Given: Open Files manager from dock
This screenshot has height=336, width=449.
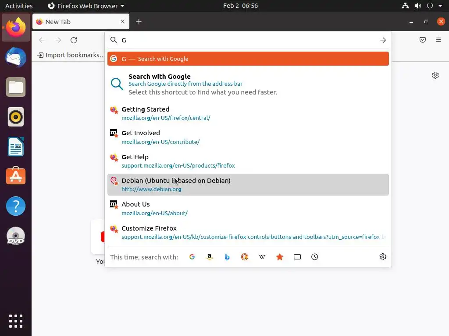Looking at the screenshot, I should (16, 87).
